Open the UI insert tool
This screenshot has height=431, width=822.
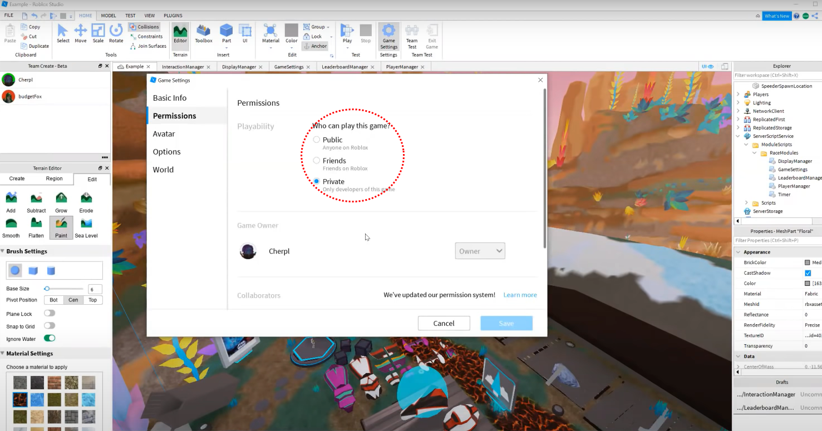[x=245, y=33]
